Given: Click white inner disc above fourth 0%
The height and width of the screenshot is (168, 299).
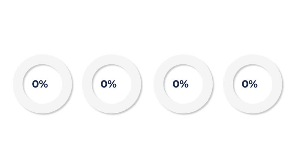Looking at the screenshot, I should (253, 72).
